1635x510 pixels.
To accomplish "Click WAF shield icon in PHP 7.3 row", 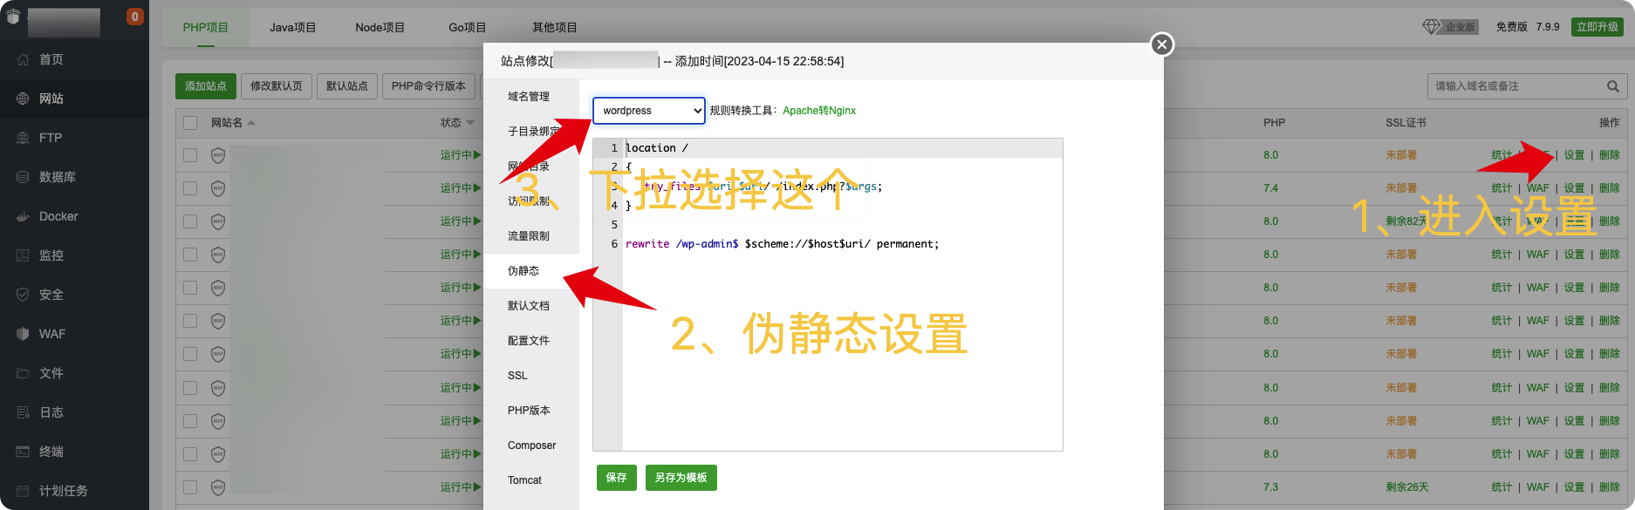I will pyautogui.click(x=218, y=487).
